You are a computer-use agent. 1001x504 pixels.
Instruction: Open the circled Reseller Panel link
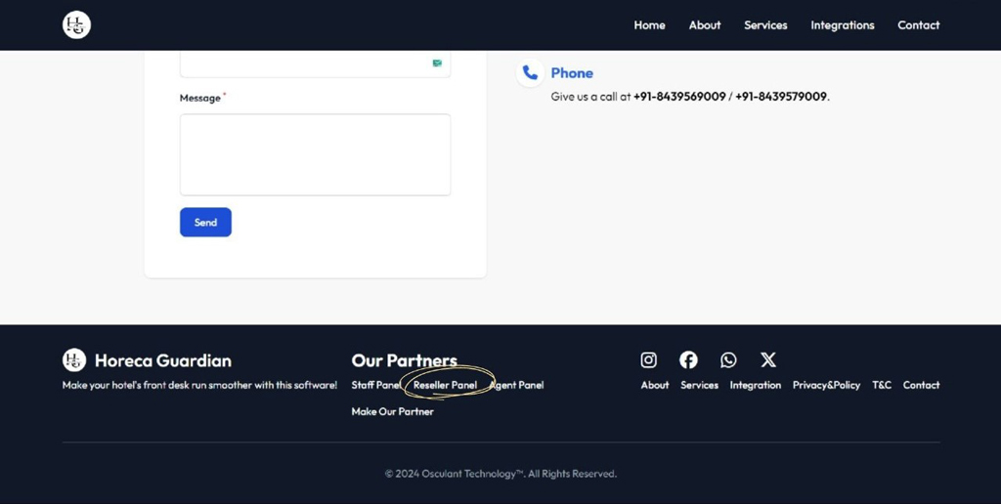445,385
